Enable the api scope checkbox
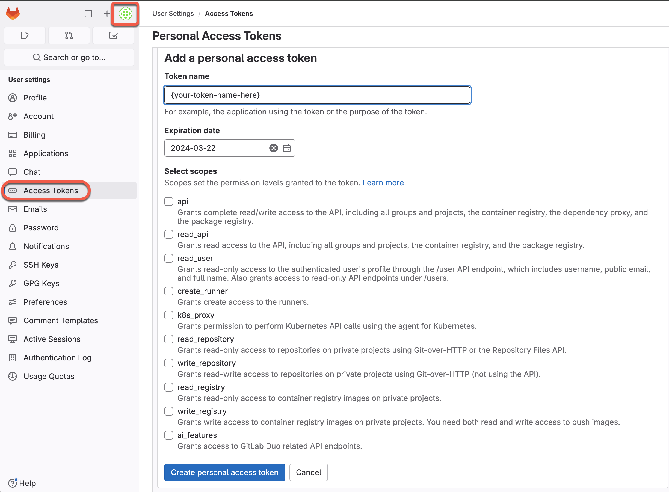 click(x=168, y=201)
